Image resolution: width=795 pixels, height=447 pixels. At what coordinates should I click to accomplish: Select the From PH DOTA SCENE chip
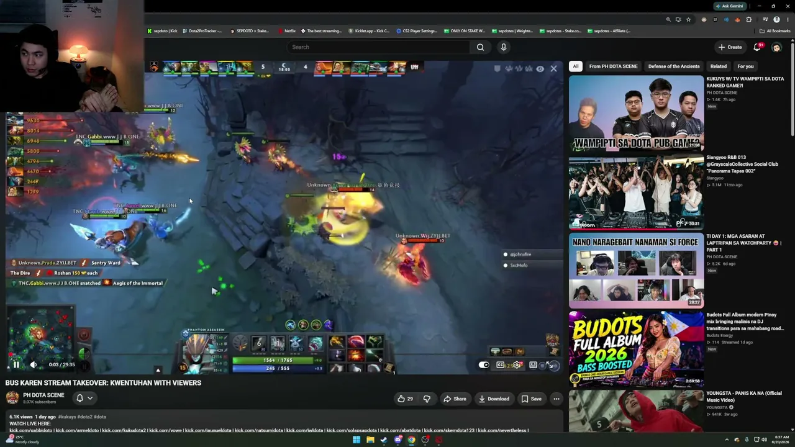tap(613, 66)
